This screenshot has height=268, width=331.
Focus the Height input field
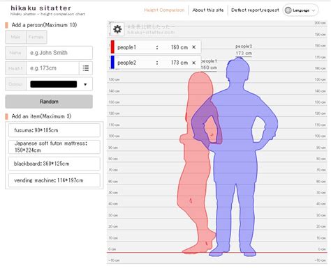[52, 68]
